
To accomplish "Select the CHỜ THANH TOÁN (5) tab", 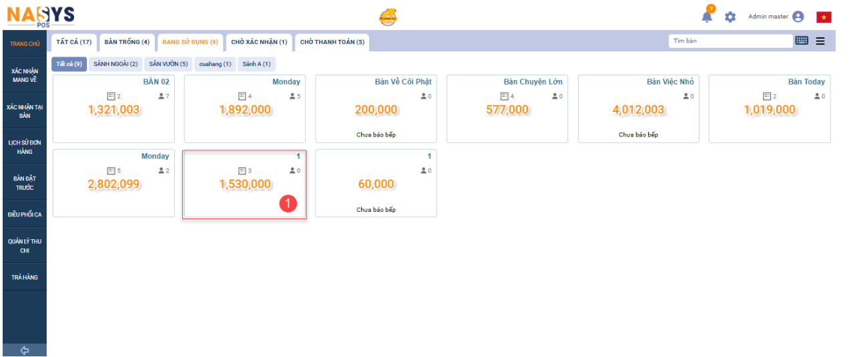I will click(x=332, y=42).
